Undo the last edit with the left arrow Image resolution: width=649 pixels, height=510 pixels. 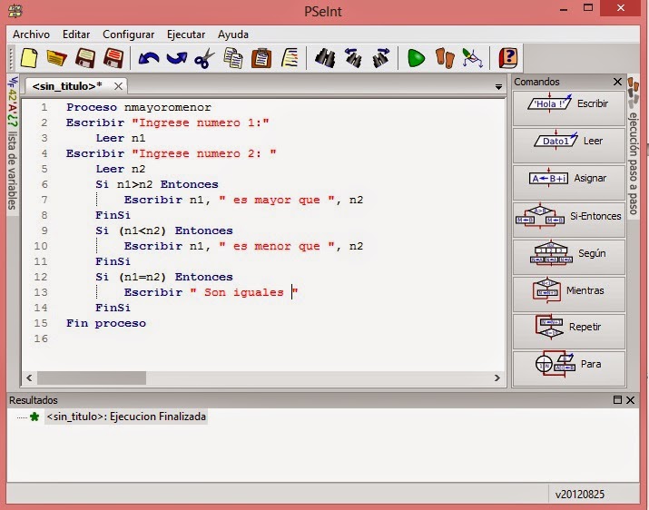coord(149,58)
